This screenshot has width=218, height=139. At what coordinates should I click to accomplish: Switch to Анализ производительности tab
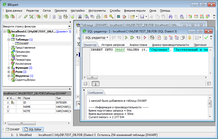coord(171,45)
